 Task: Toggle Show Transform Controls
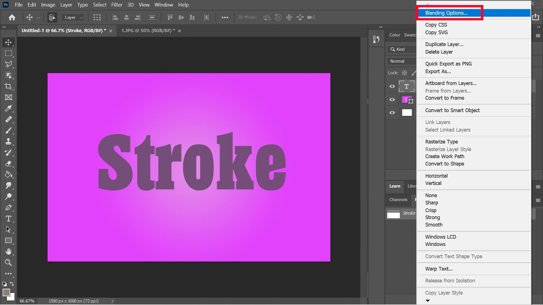(x=97, y=17)
